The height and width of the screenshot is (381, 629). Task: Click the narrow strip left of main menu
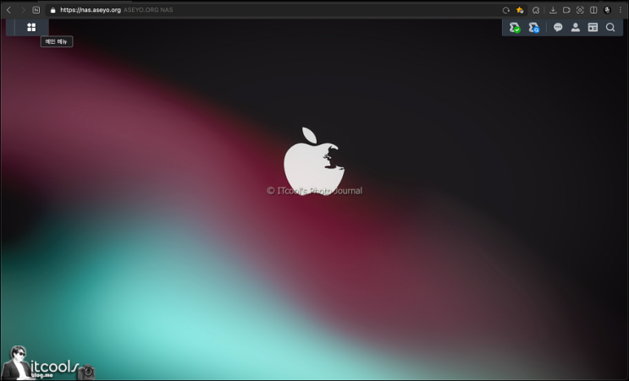coord(10,27)
